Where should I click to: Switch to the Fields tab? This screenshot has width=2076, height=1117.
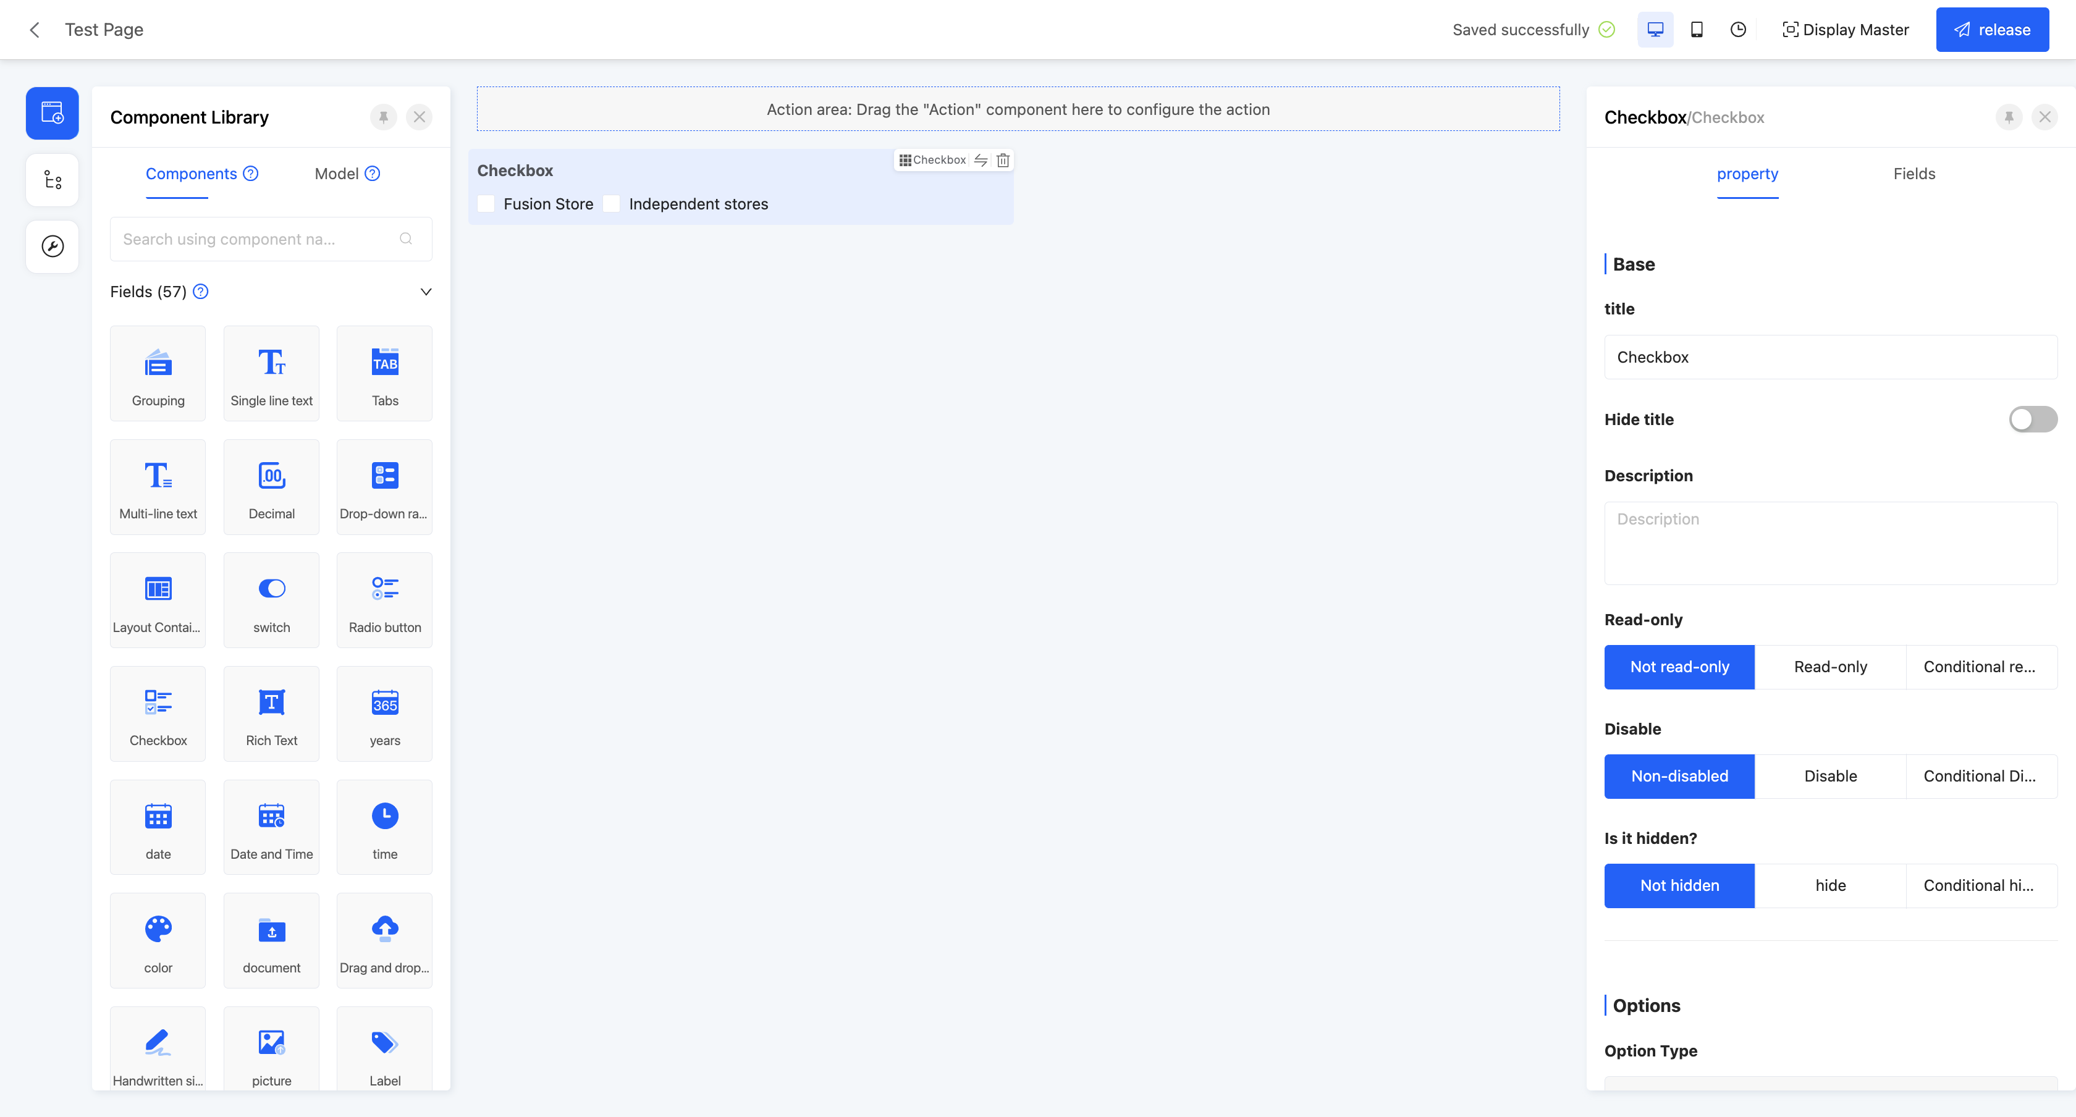(1914, 174)
